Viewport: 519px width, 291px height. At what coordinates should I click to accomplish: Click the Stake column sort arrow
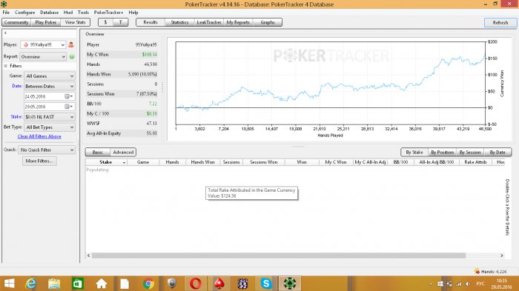(124, 162)
